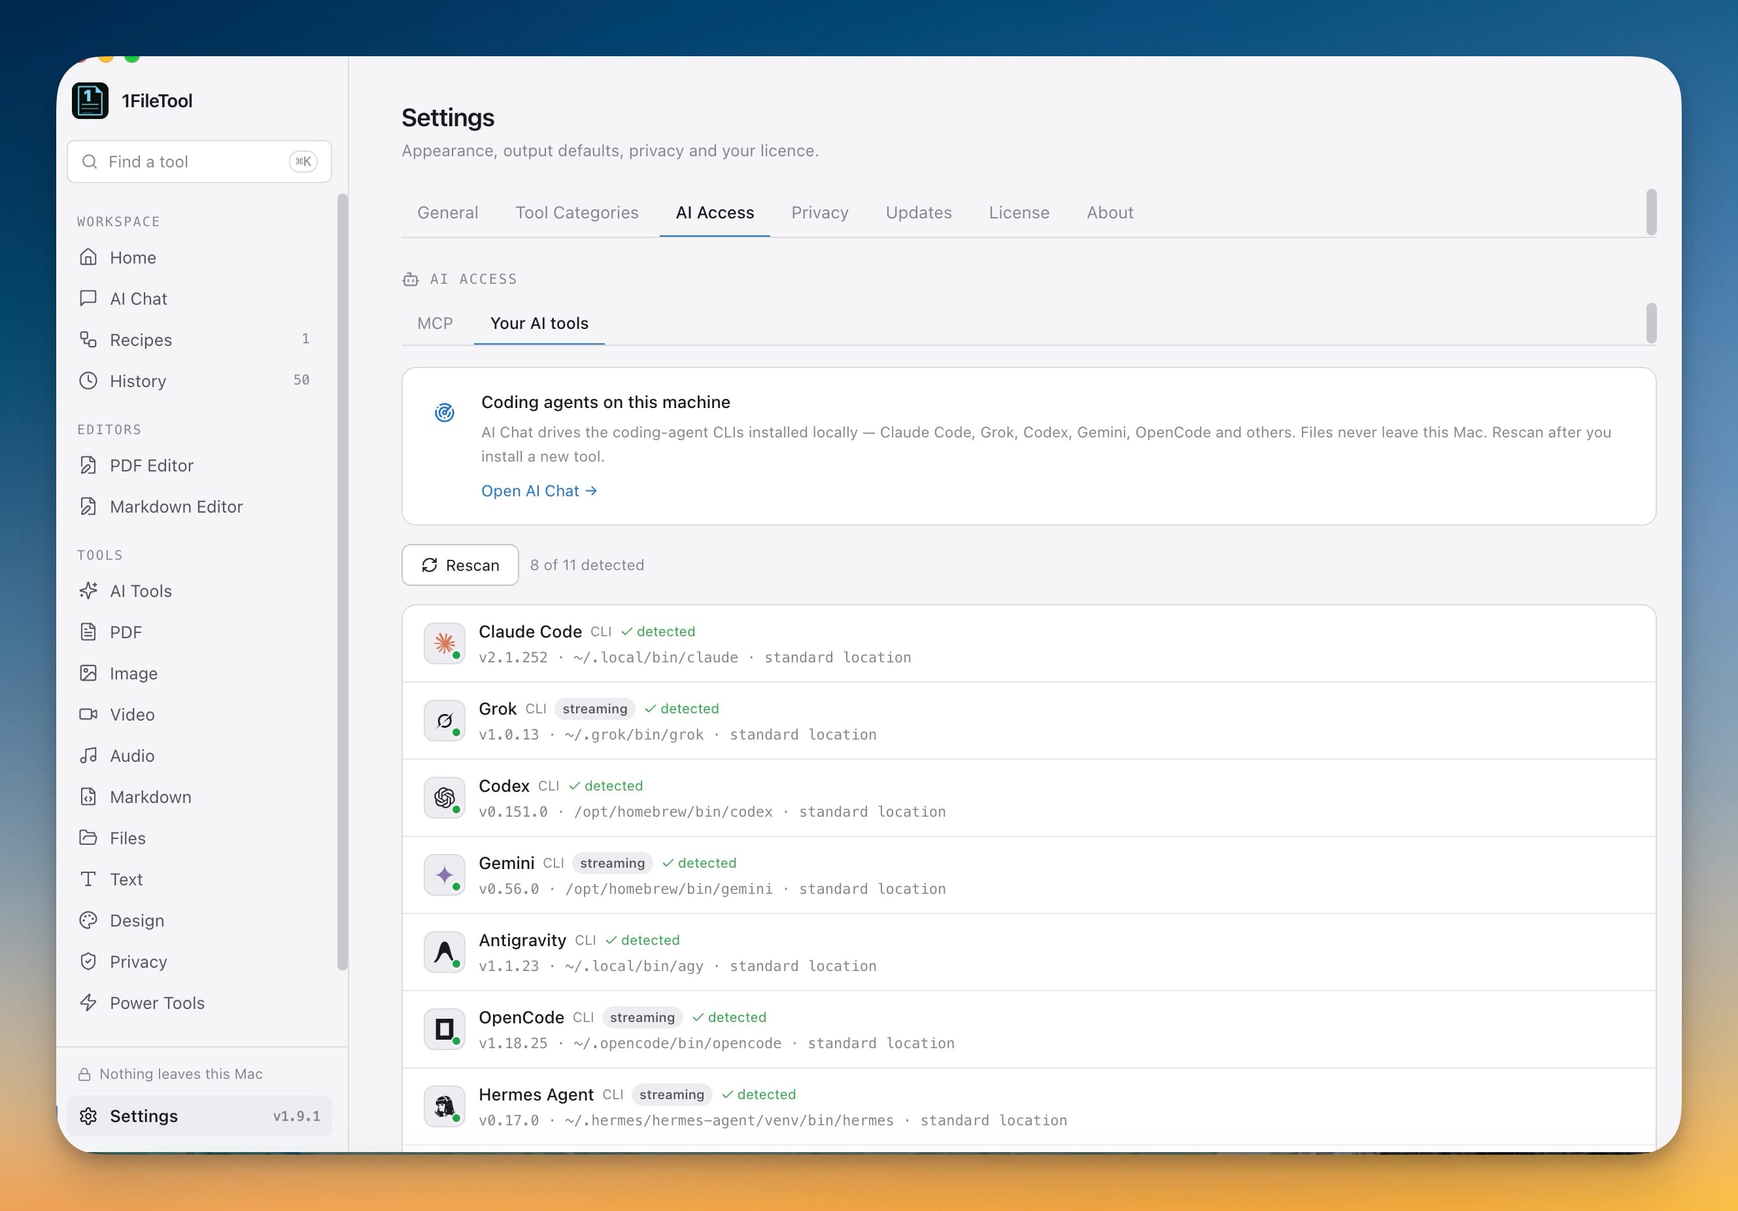Click the detected status on Claude Code
This screenshot has width=1738, height=1211.
click(x=658, y=631)
